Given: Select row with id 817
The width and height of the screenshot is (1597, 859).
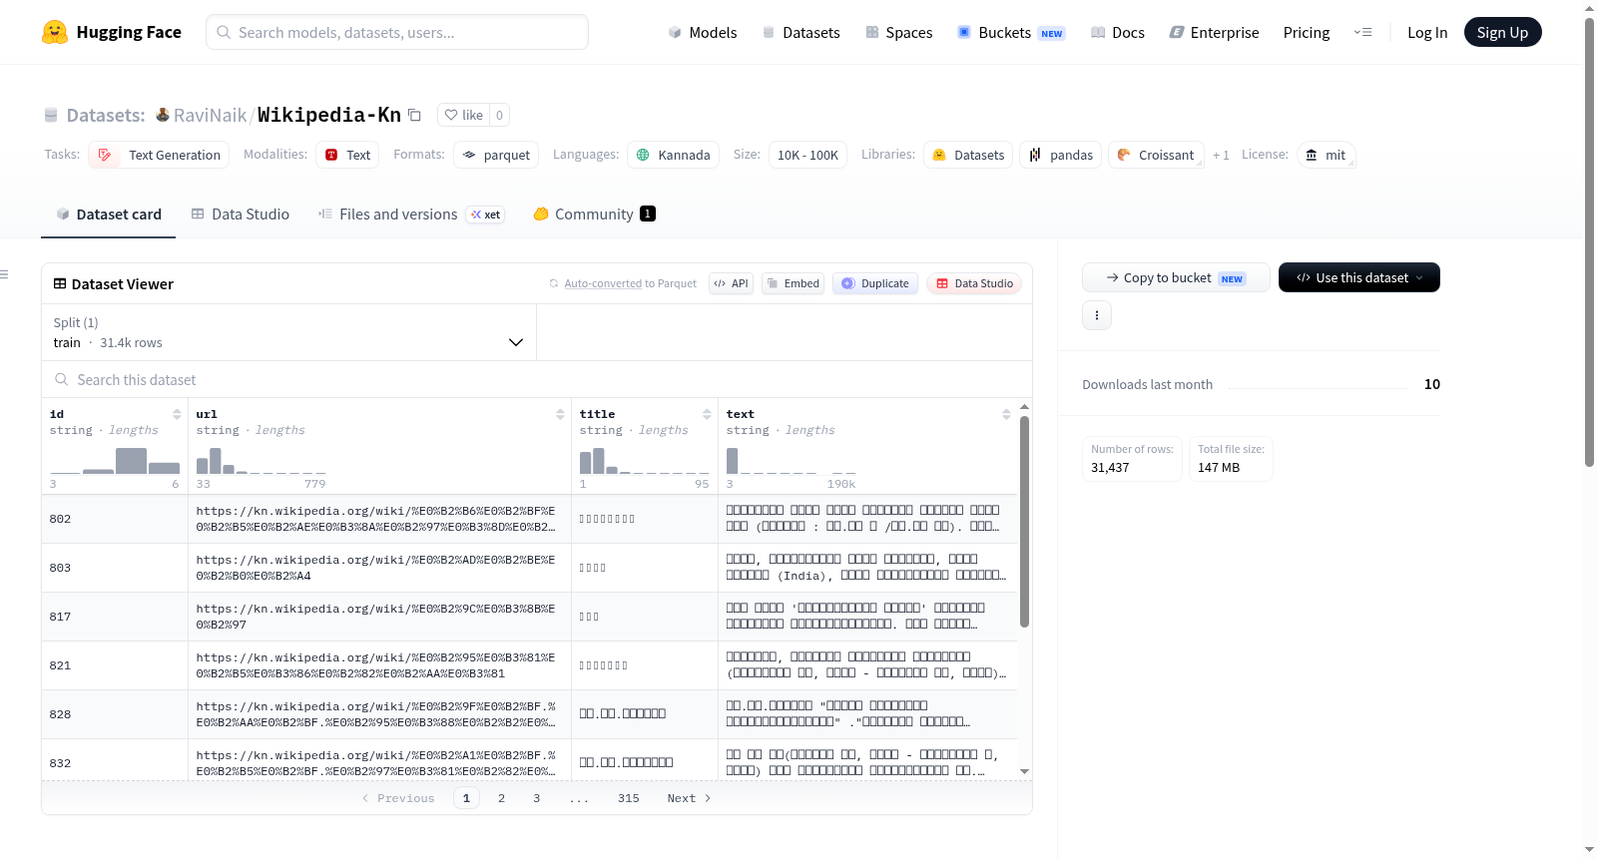Looking at the screenshot, I should point(529,617).
